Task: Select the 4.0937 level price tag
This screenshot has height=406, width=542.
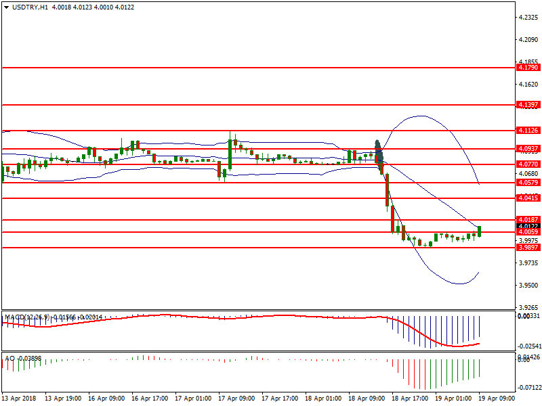Action: 527,148
